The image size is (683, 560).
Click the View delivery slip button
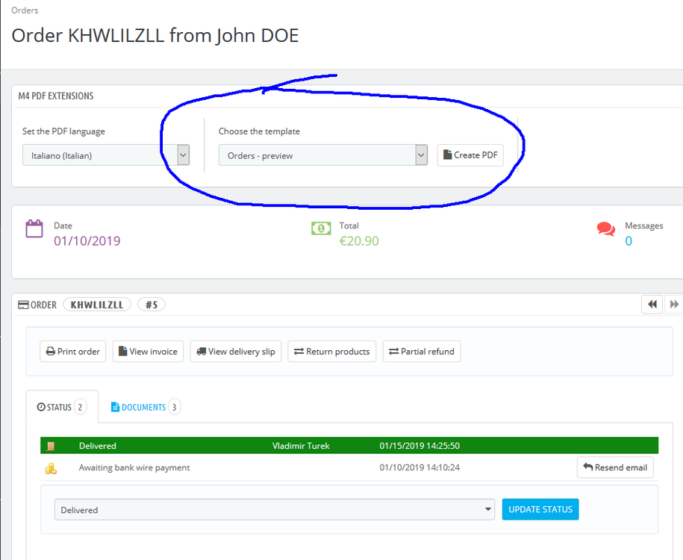click(x=236, y=351)
